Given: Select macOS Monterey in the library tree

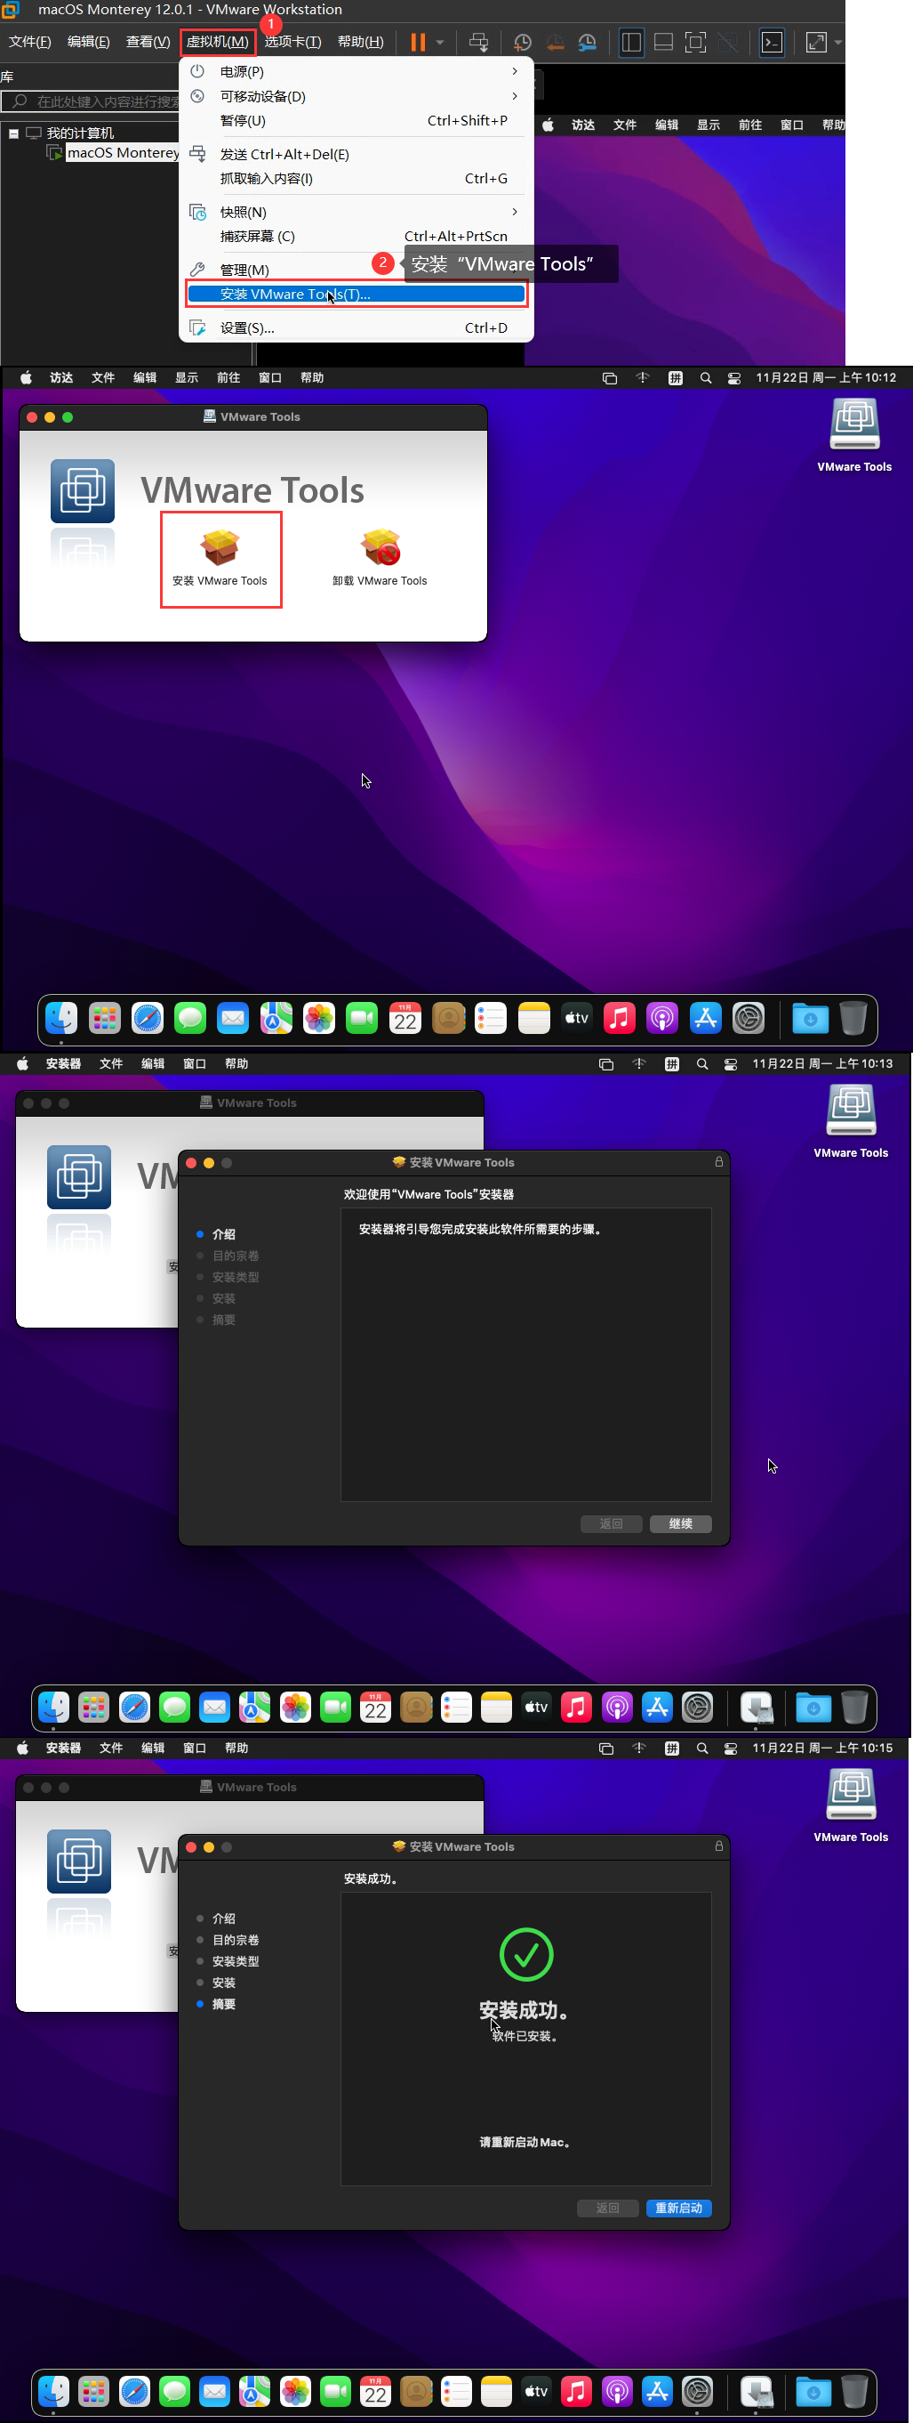Looking at the screenshot, I should [122, 152].
